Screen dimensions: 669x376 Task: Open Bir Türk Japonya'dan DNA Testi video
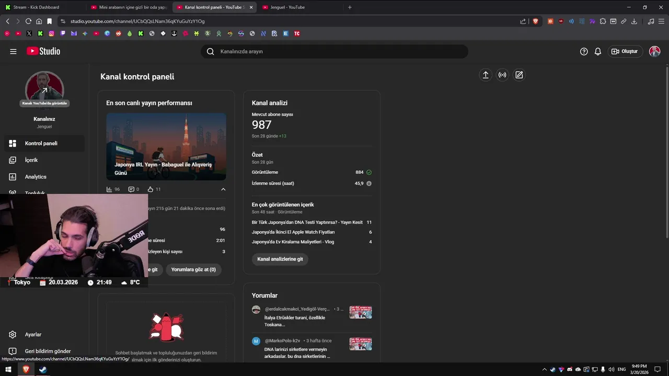[x=307, y=222]
